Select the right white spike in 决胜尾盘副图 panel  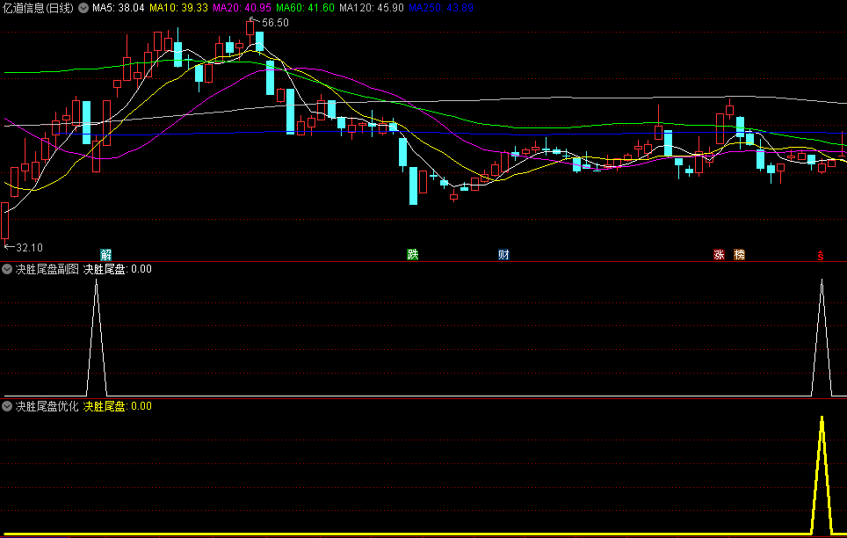pos(822,338)
